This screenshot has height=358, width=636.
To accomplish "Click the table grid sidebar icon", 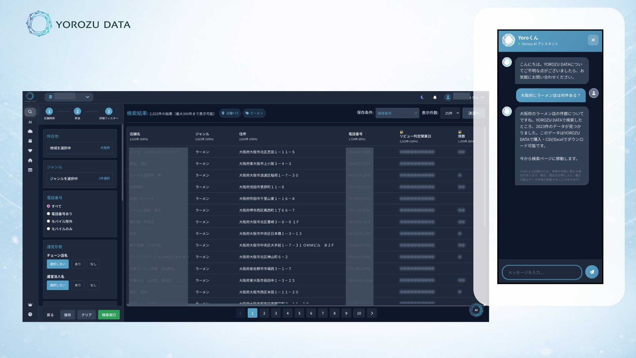I will coord(30,170).
